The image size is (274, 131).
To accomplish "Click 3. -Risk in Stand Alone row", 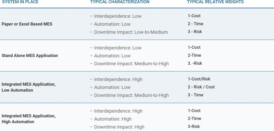I will tap(195, 63).
